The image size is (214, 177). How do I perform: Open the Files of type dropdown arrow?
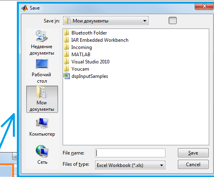coord(161,165)
